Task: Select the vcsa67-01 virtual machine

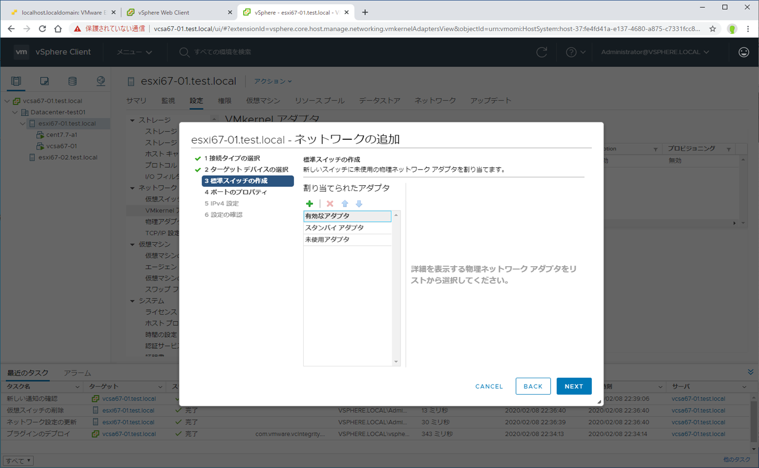Action: tap(62, 146)
